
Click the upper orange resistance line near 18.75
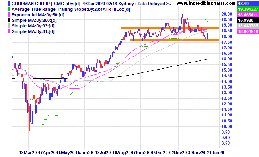tap(170, 28)
